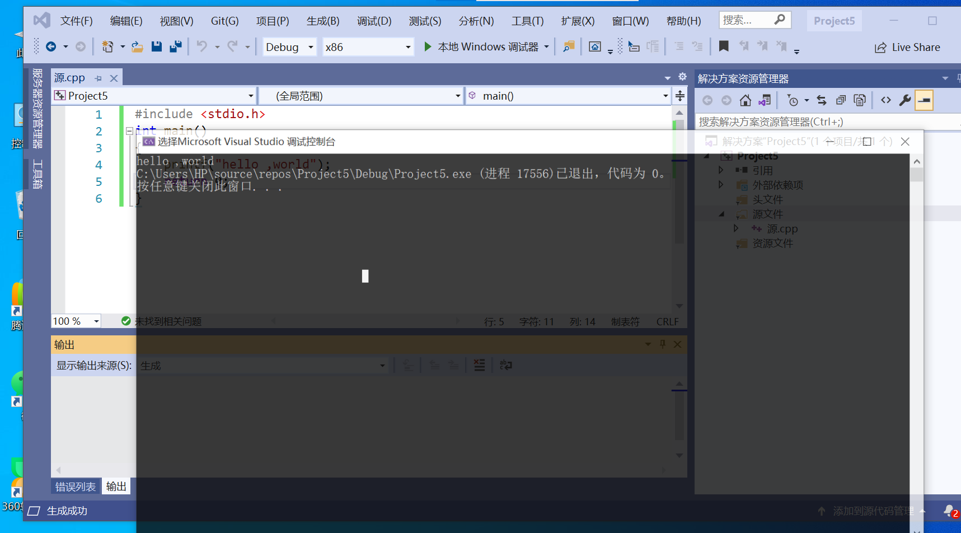This screenshot has width=961, height=533.
Task: Click the Live Share icon
Action: [x=880, y=48]
